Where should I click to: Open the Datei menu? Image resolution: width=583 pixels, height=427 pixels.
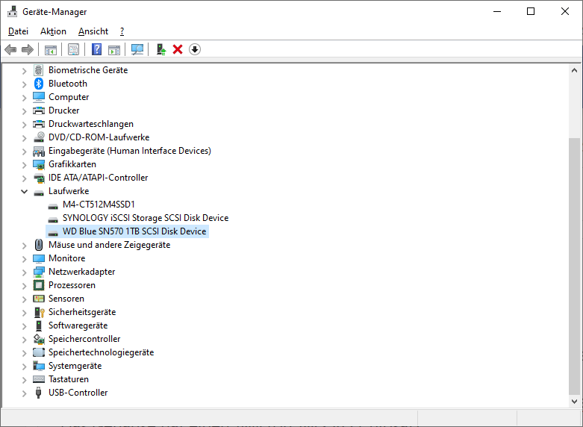pos(18,31)
